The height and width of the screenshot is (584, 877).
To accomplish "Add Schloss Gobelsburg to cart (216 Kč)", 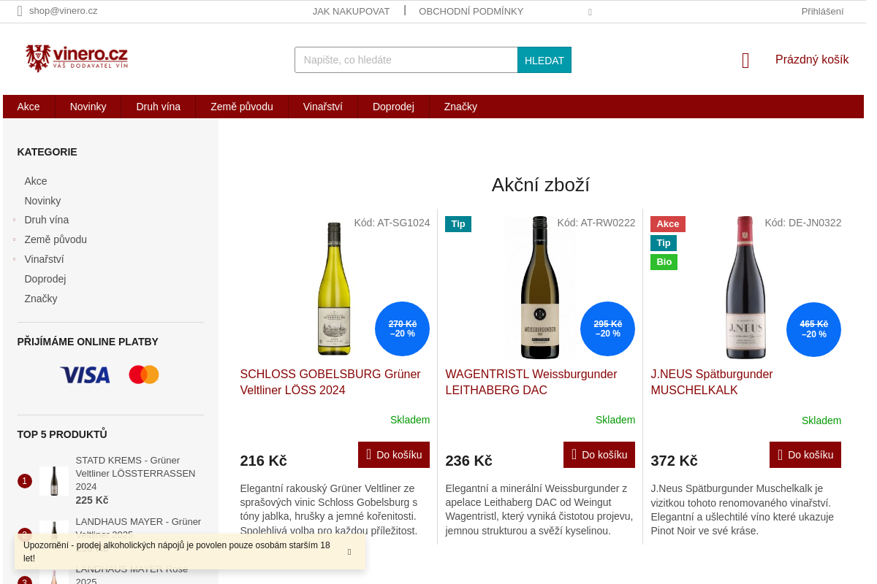I will 394,455.
